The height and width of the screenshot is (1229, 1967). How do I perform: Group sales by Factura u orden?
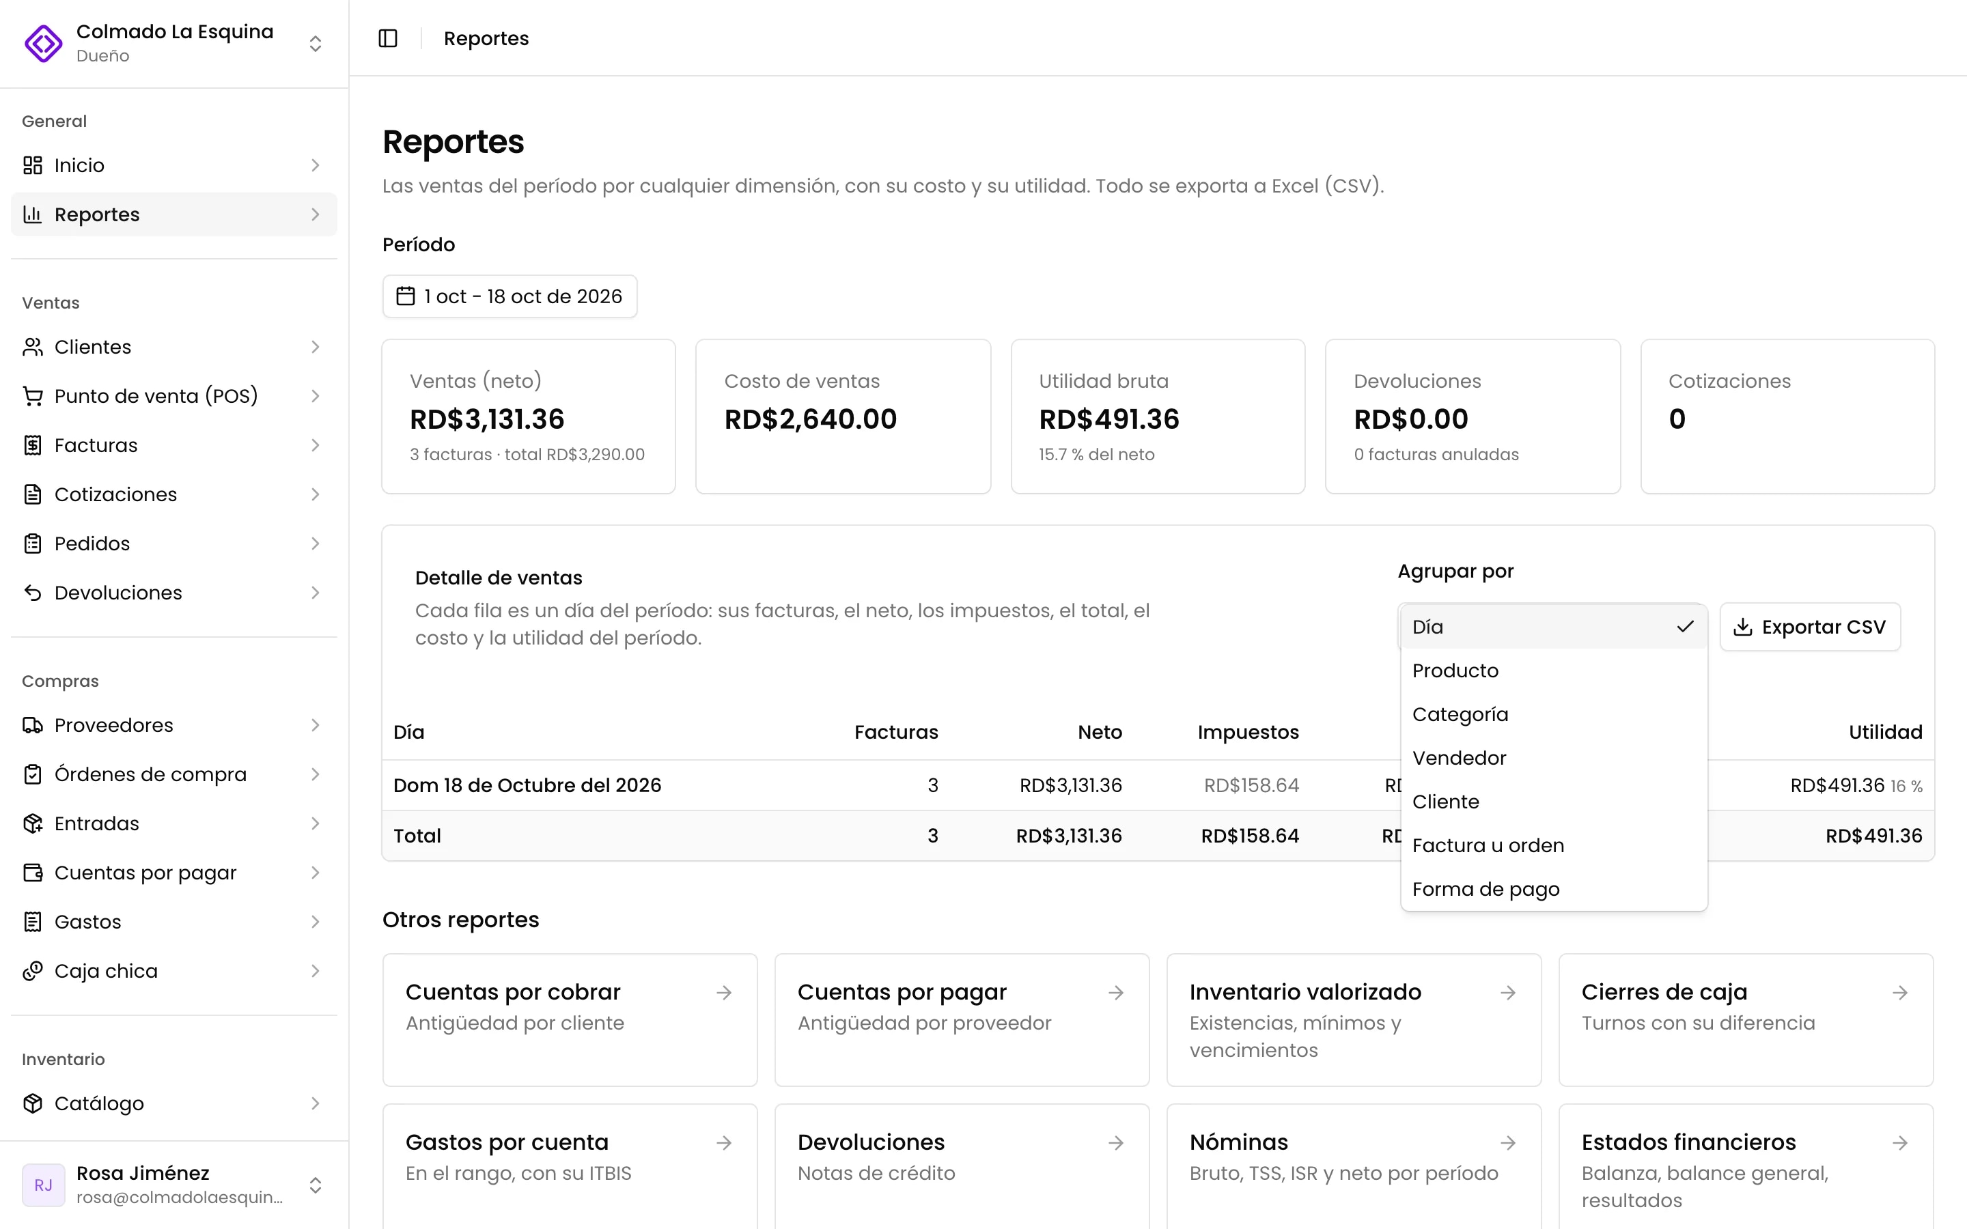tap(1553, 845)
